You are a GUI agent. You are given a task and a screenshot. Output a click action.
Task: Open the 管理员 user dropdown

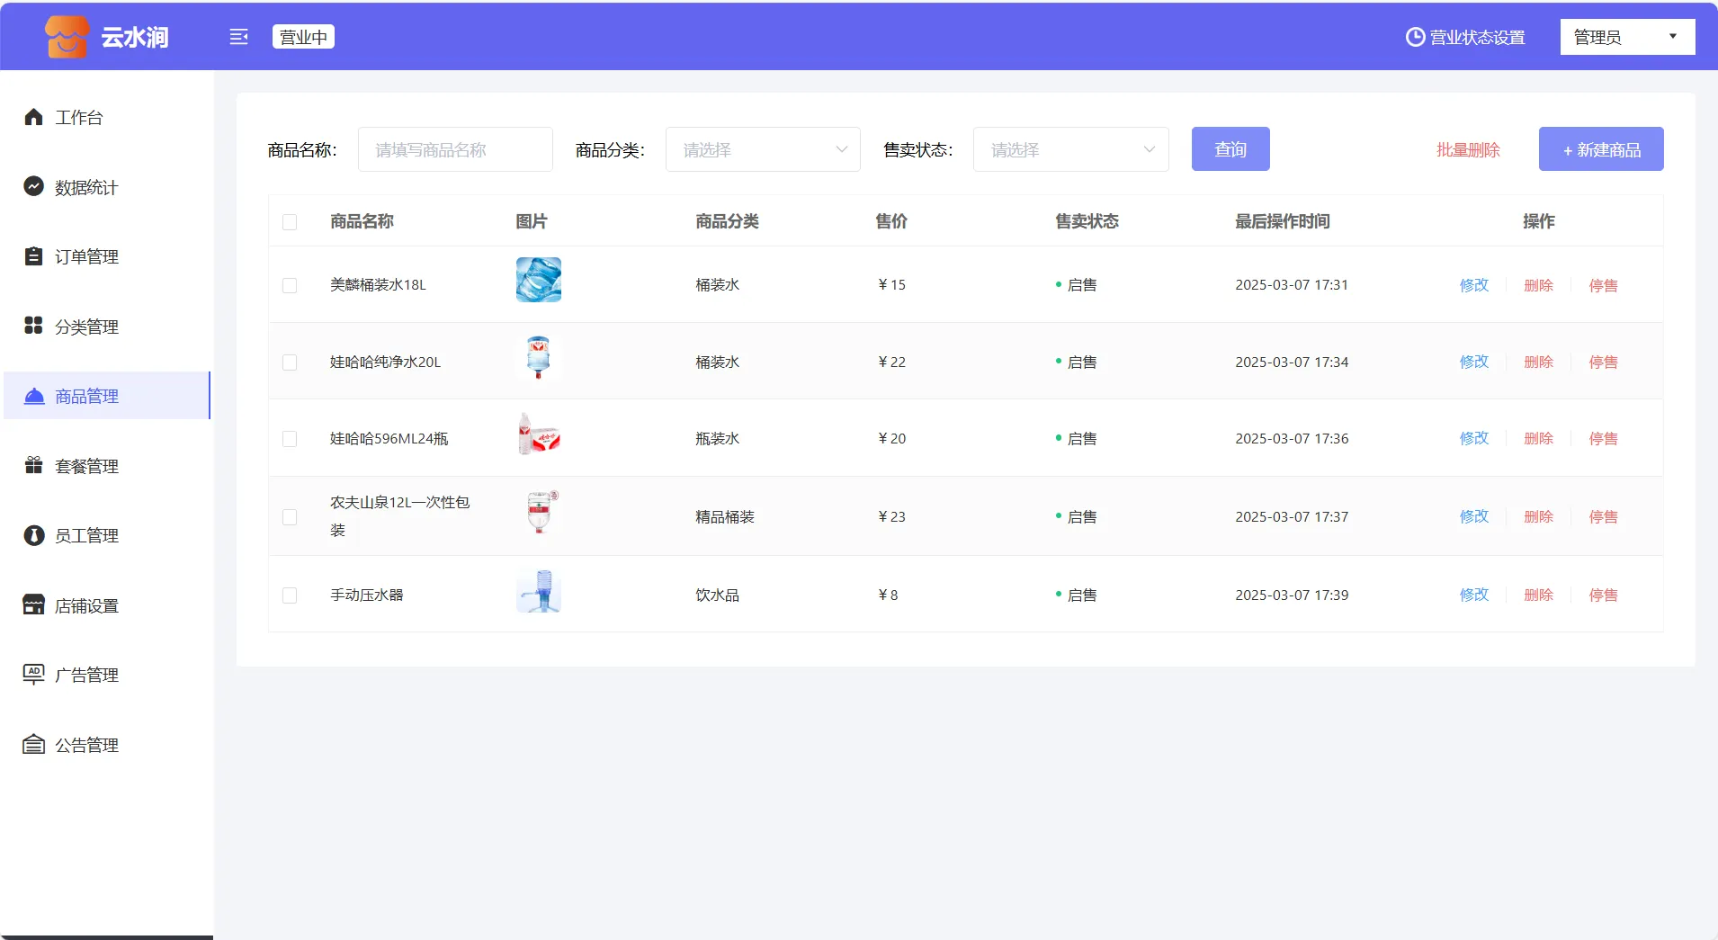click(x=1626, y=37)
